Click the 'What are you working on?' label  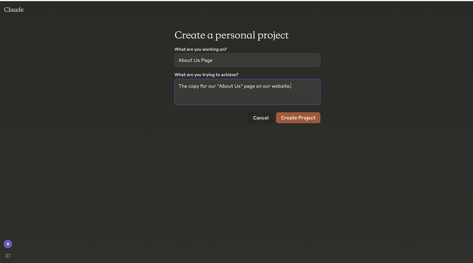point(200,49)
